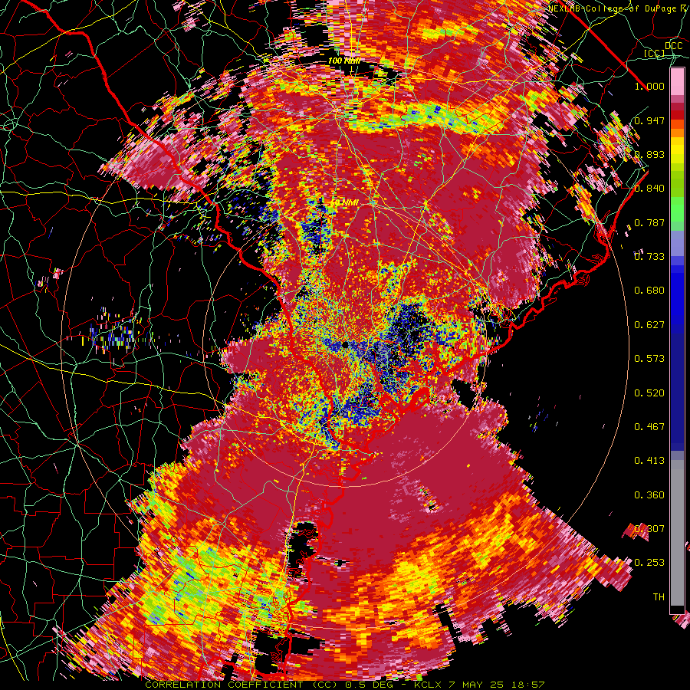Click the TH threshold label on legend
This screenshot has width=690, height=690.
tap(659, 597)
